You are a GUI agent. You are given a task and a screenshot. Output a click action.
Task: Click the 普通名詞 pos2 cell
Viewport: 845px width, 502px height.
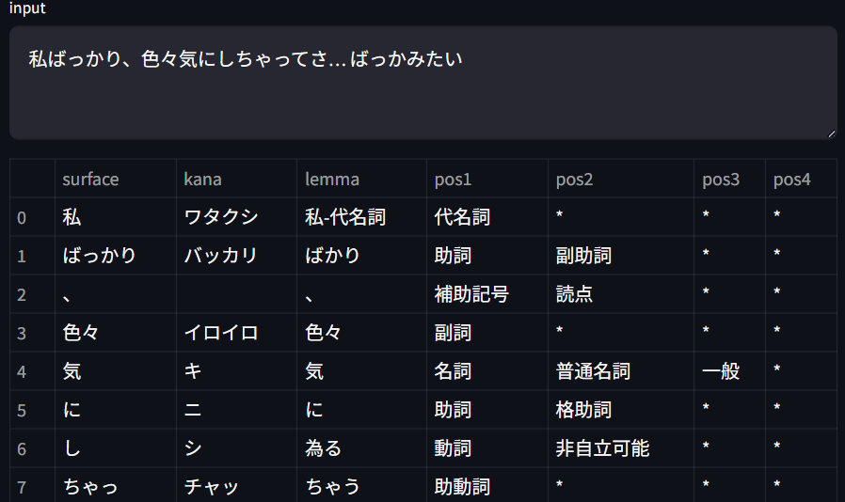tap(621, 371)
